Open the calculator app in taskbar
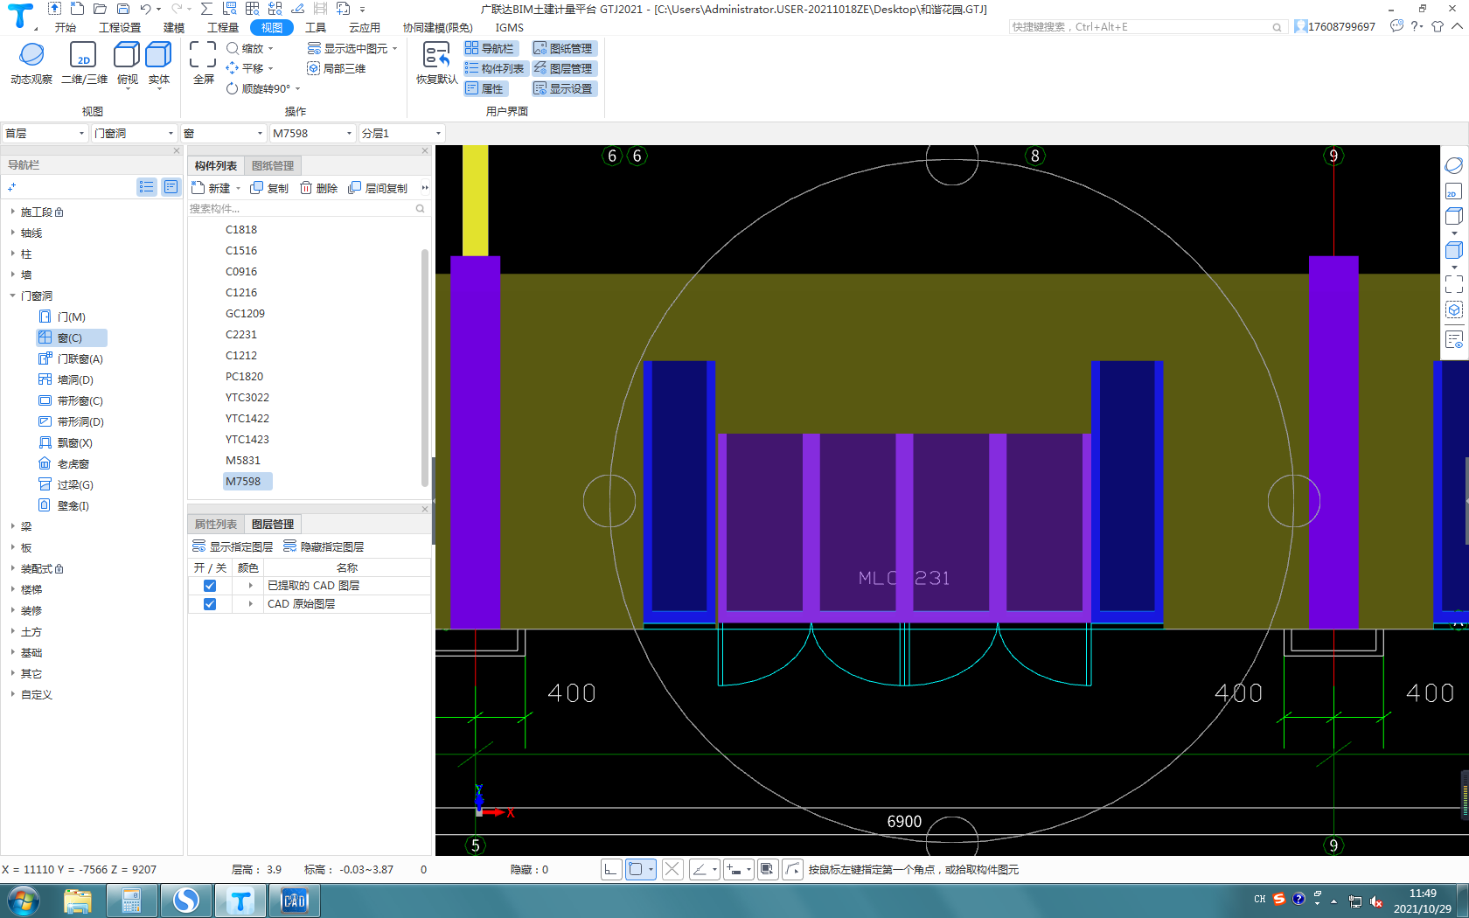This screenshot has width=1469, height=918. [132, 901]
